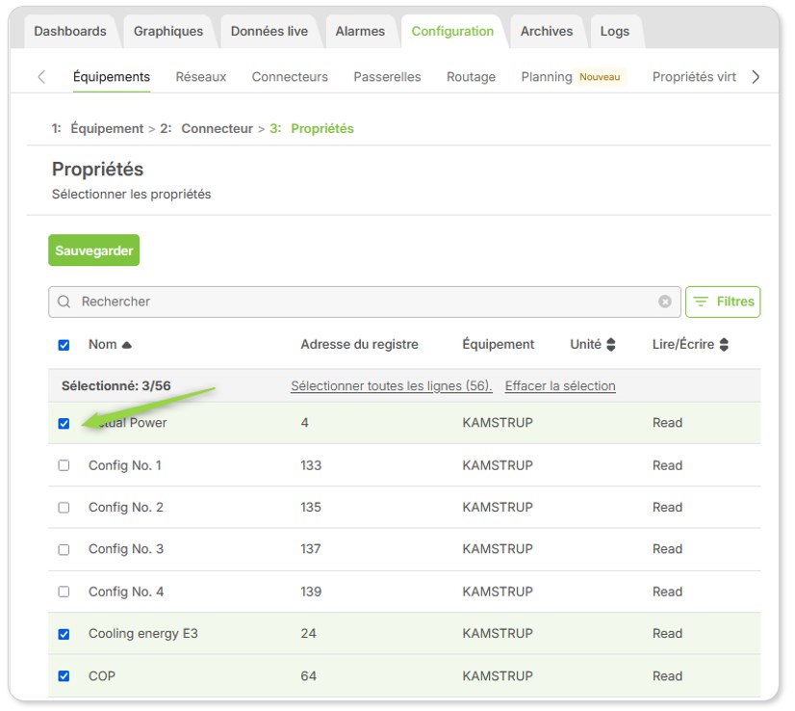
Task: Click the search magnifier icon
Action: pyautogui.click(x=64, y=302)
